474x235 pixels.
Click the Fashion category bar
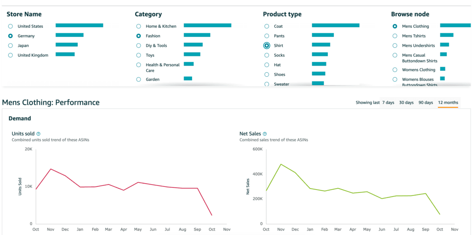click(x=197, y=35)
